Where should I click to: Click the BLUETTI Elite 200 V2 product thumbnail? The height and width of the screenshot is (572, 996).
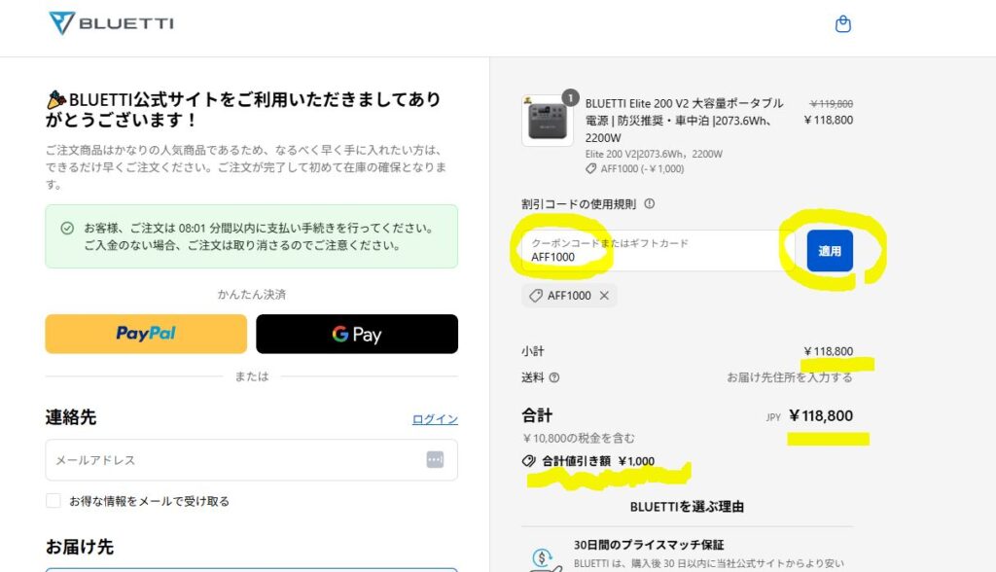coord(548,121)
